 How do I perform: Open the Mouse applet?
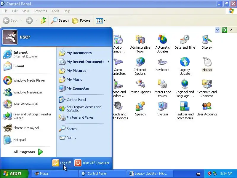click(x=207, y=64)
